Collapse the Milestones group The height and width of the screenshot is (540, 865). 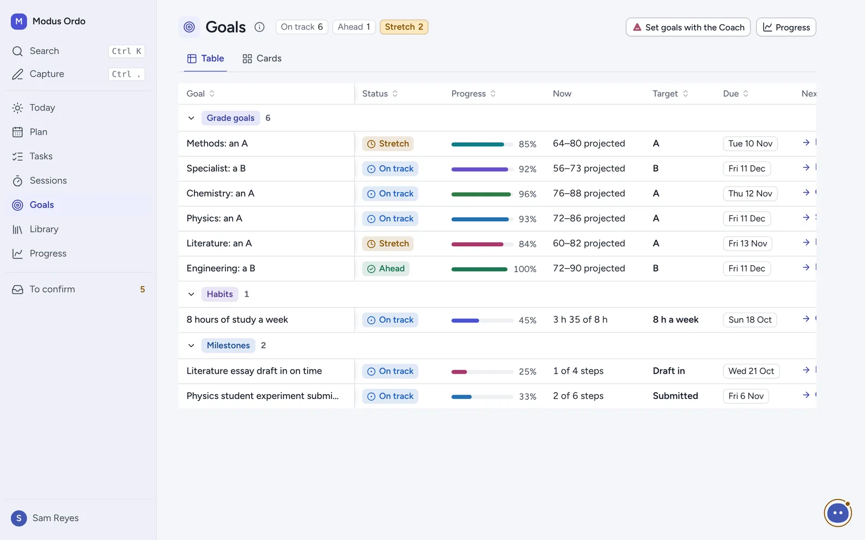click(191, 346)
